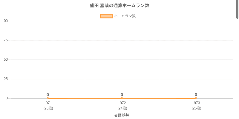Click the 75 y-axis tick label
The image size is (239, 119).
click(x=6, y=40)
